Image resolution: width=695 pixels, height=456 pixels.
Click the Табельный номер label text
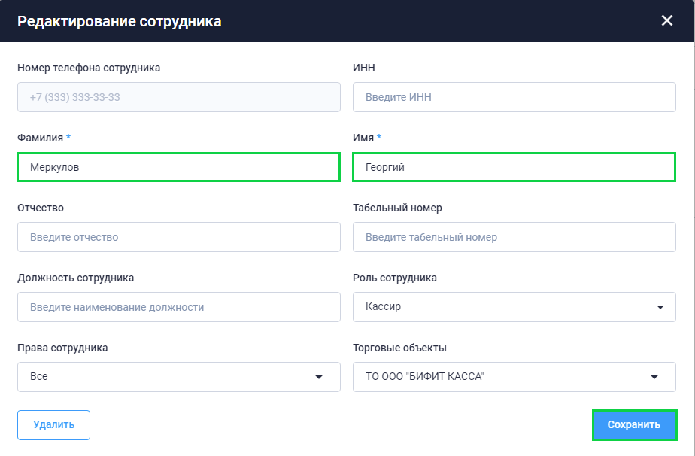(397, 208)
